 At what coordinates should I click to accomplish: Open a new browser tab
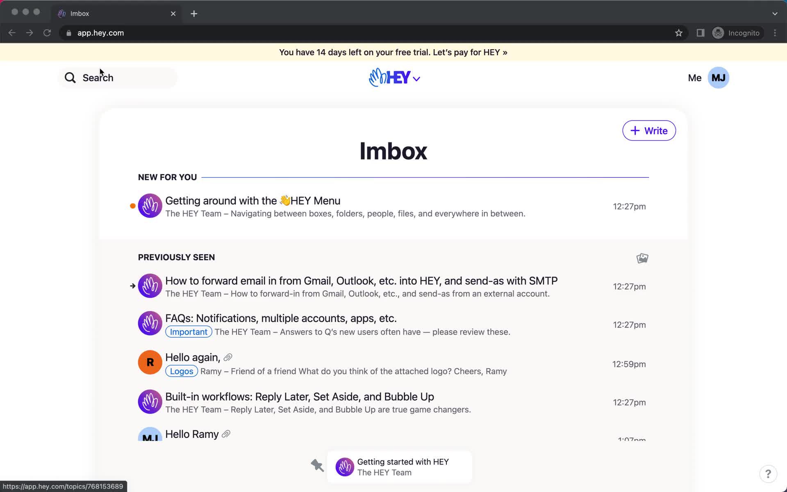coord(194,14)
